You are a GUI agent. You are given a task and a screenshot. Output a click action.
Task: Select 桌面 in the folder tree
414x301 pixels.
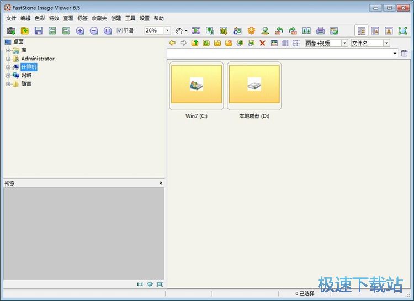coord(18,42)
